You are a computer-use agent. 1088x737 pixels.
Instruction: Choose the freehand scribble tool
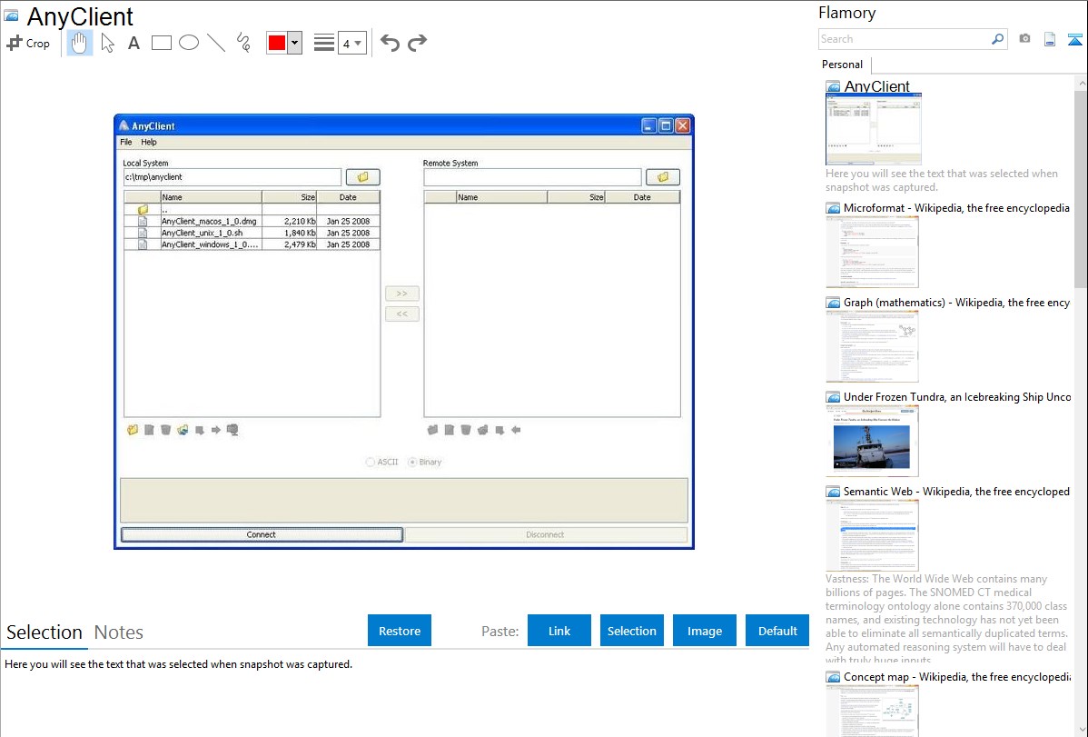[x=243, y=43]
